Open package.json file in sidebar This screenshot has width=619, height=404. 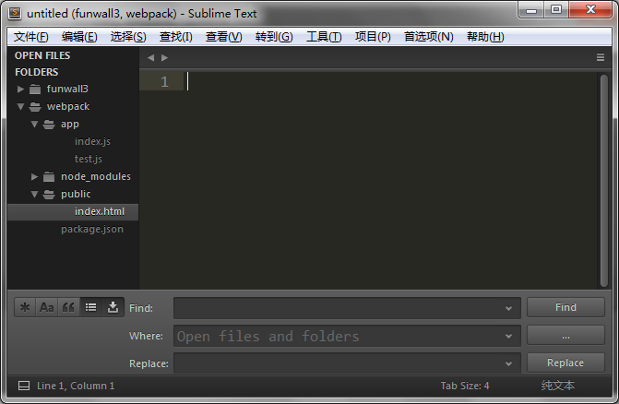point(92,230)
